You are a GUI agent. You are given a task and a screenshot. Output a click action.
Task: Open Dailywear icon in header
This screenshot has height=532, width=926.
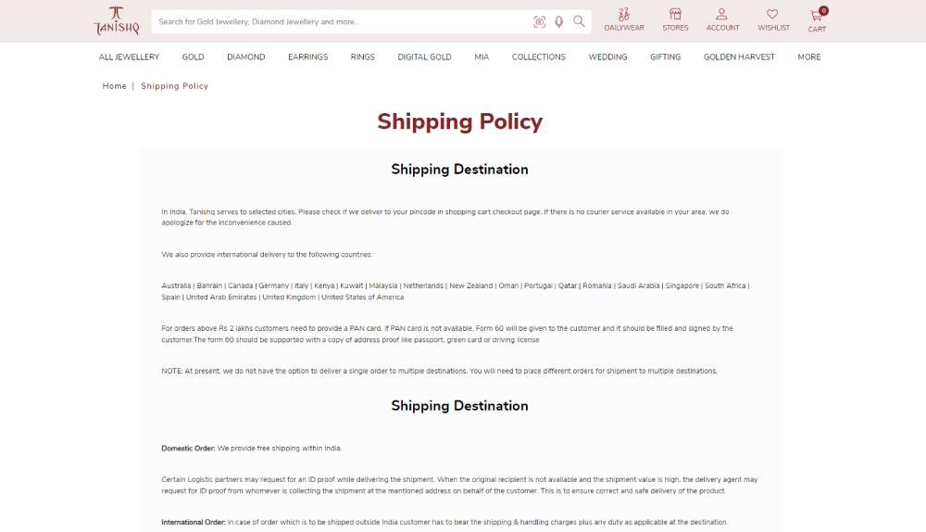click(x=623, y=19)
